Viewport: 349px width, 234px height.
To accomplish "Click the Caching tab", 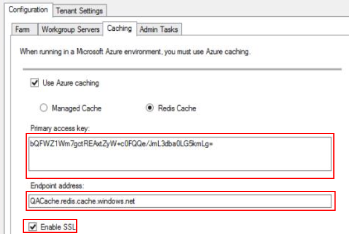I will pos(119,28).
